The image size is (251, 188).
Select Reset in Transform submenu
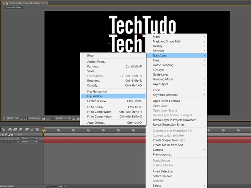113,56
